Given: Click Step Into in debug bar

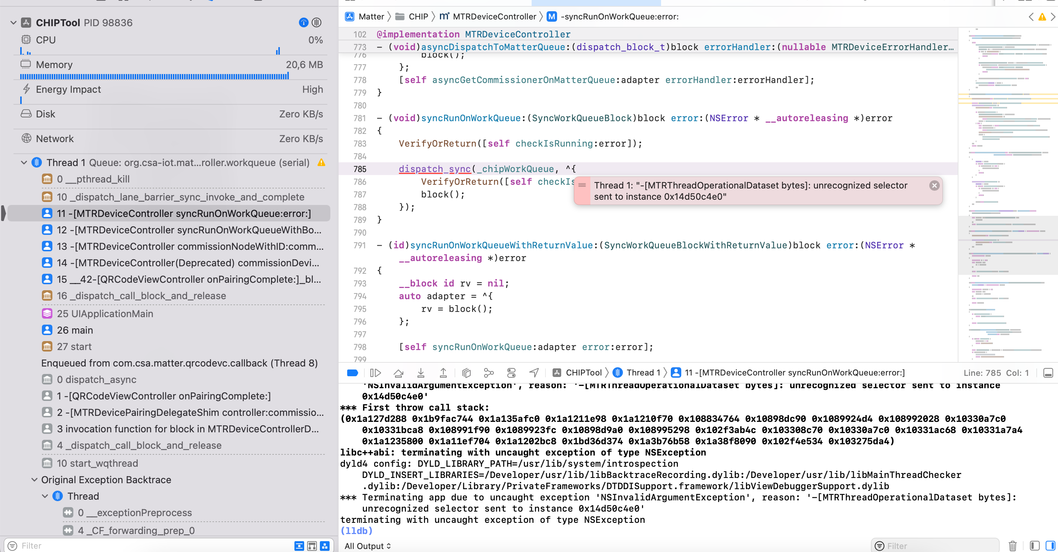Looking at the screenshot, I should [x=421, y=373].
